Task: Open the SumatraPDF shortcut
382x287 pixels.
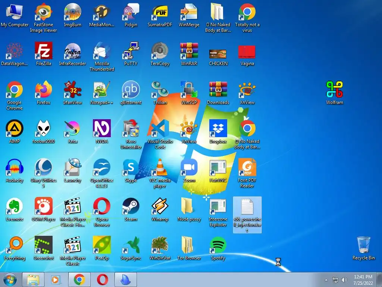Action: [x=160, y=15]
